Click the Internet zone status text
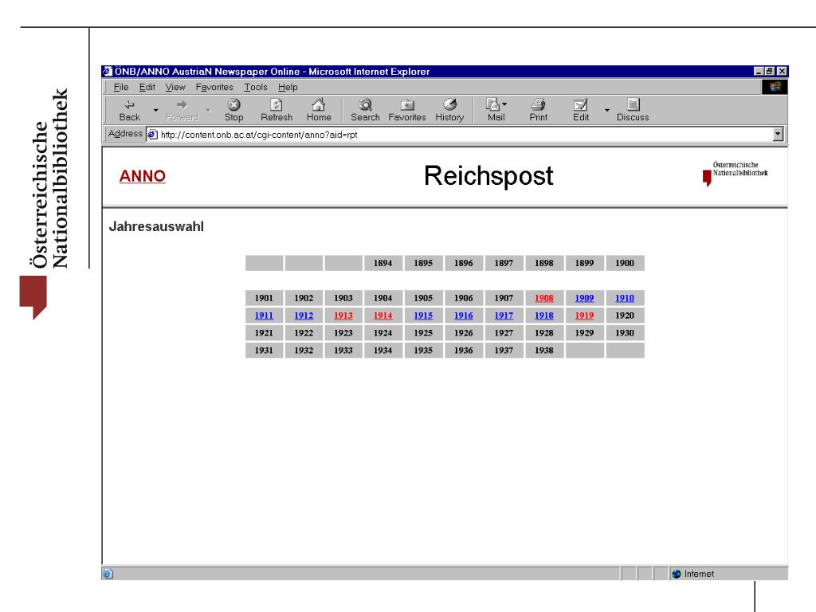Viewport: 816px width, 612px height. pyautogui.click(x=699, y=574)
